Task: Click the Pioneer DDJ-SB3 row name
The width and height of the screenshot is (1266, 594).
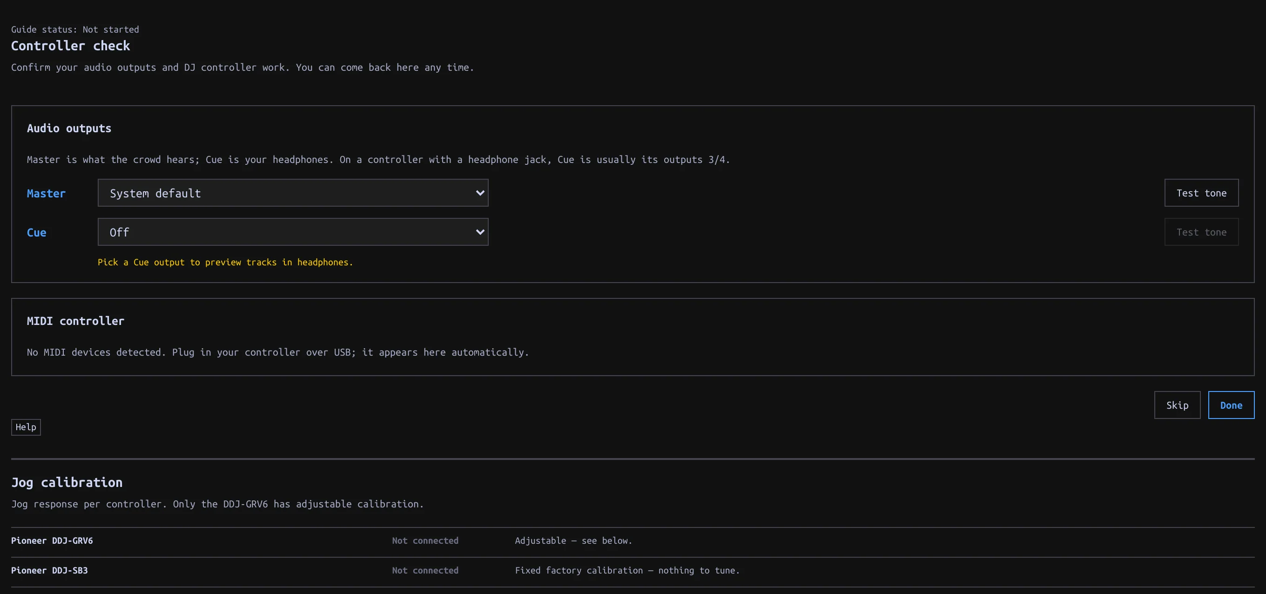Action: click(x=50, y=570)
